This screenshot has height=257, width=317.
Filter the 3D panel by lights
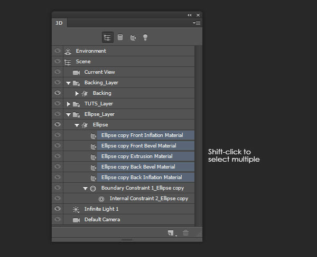pyautogui.click(x=145, y=37)
